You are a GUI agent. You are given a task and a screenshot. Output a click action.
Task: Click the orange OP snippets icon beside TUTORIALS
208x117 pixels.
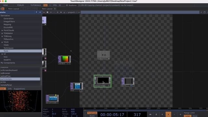pos(45,5)
